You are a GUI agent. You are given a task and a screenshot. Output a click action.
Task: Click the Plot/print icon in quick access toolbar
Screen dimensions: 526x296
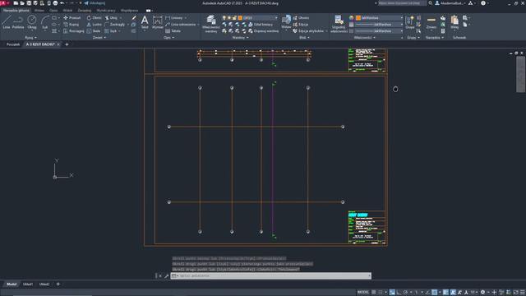pos(55,3)
